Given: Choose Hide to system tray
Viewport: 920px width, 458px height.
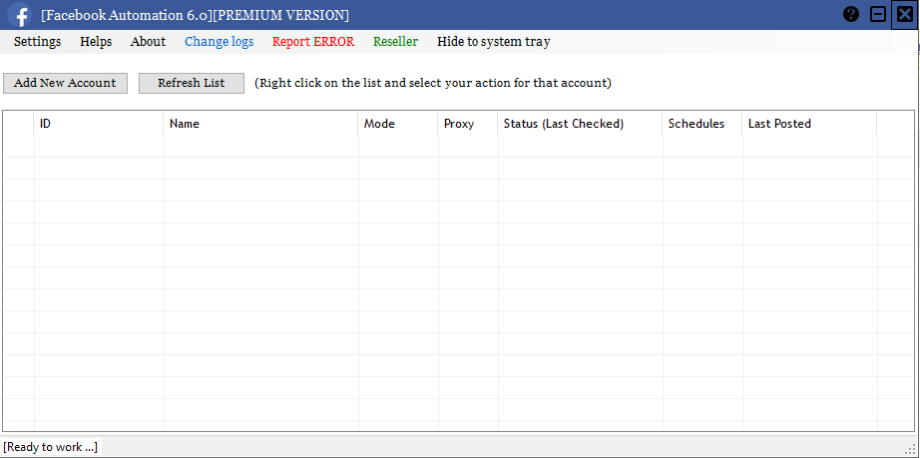Looking at the screenshot, I should [494, 42].
